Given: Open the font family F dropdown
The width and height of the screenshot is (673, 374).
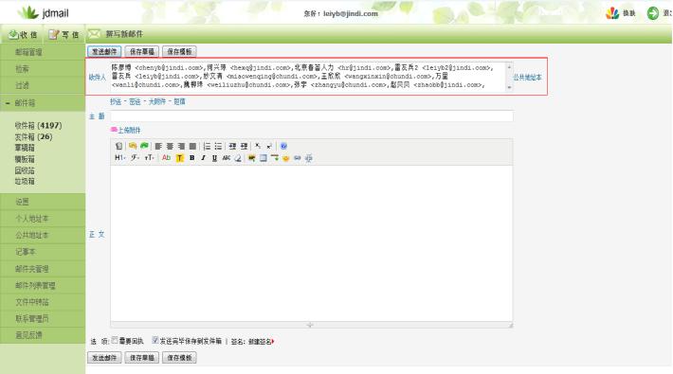Looking at the screenshot, I should [x=136, y=158].
